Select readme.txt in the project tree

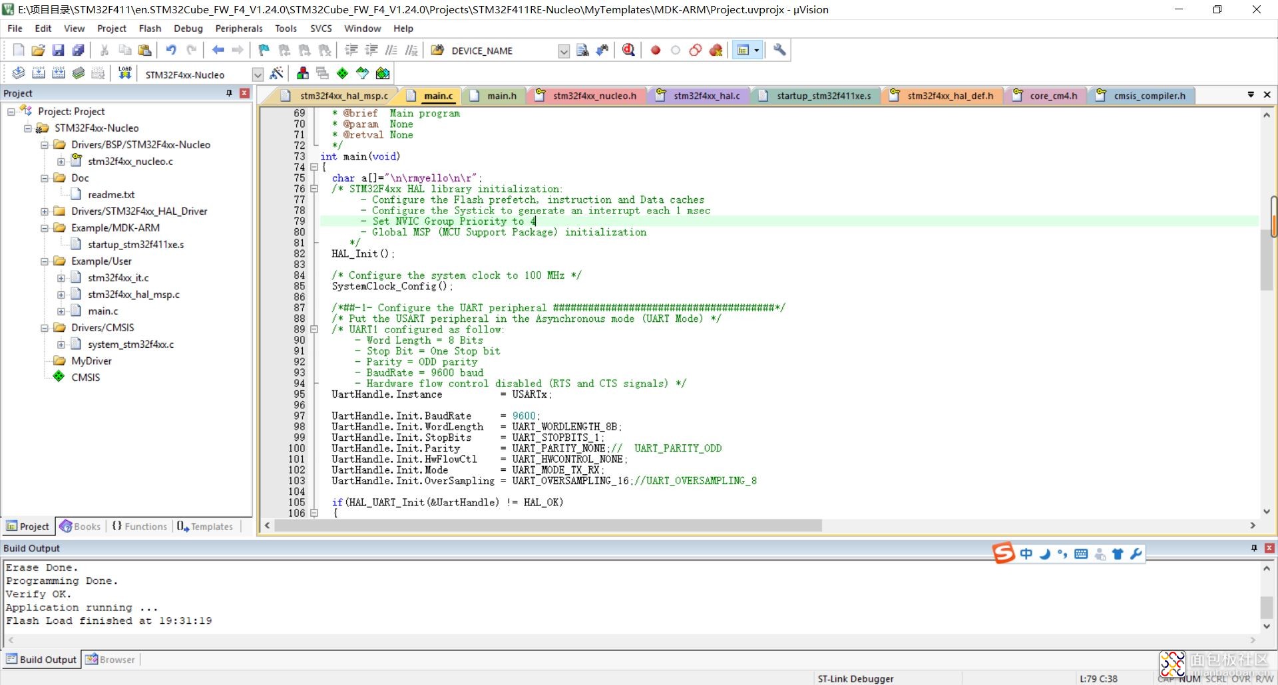tap(111, 195)
